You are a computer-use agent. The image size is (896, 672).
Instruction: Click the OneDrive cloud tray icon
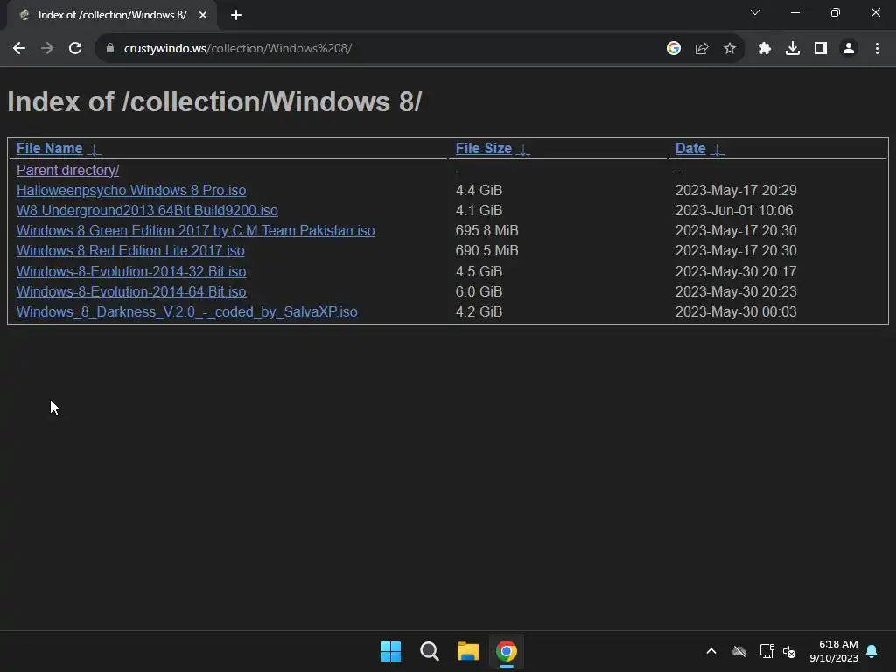click(739, 651)
